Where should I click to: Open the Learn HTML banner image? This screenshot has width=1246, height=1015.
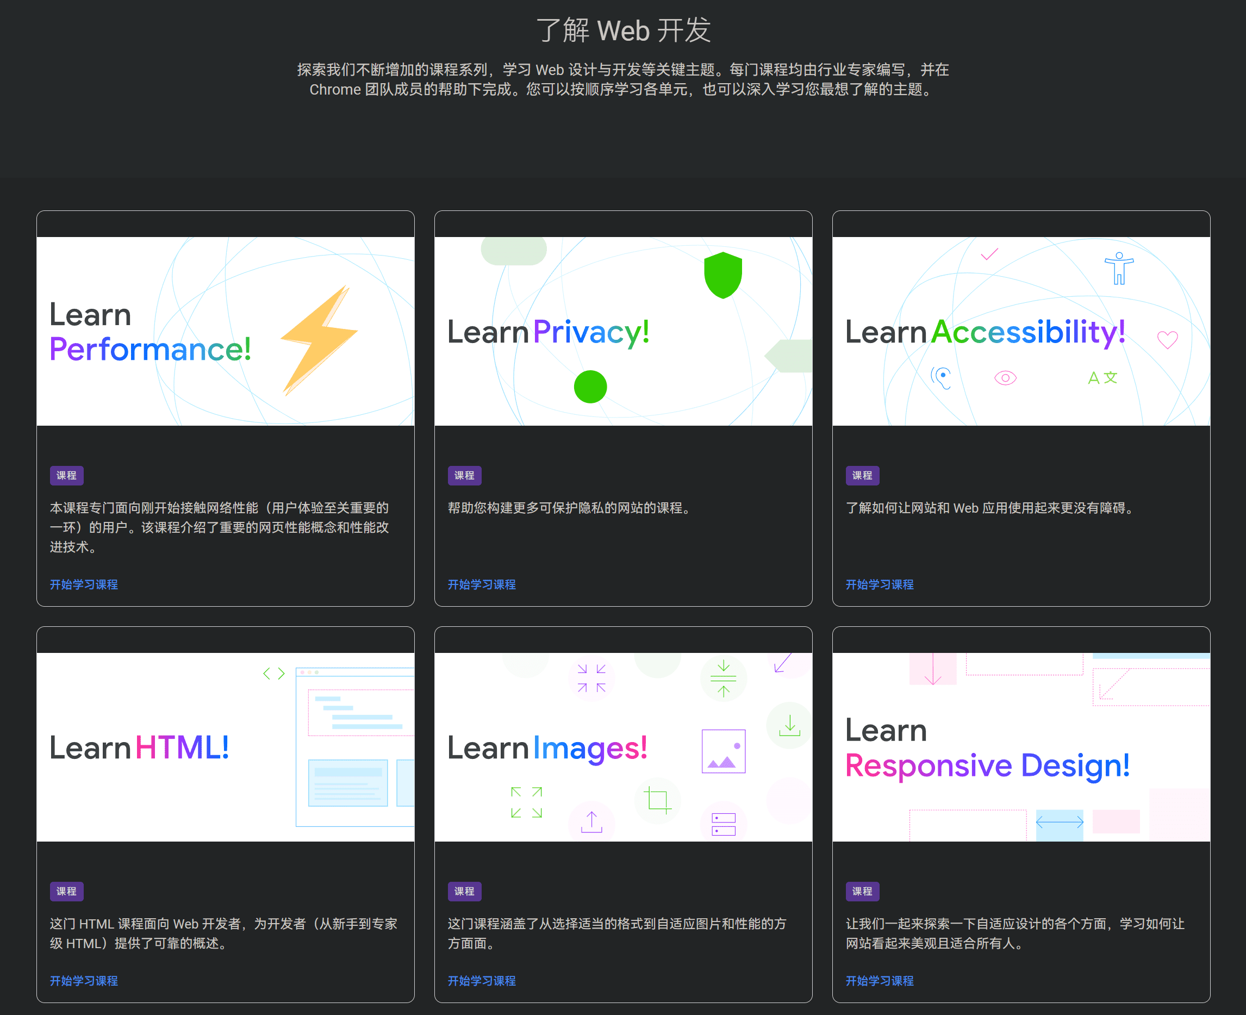point(226,744)
